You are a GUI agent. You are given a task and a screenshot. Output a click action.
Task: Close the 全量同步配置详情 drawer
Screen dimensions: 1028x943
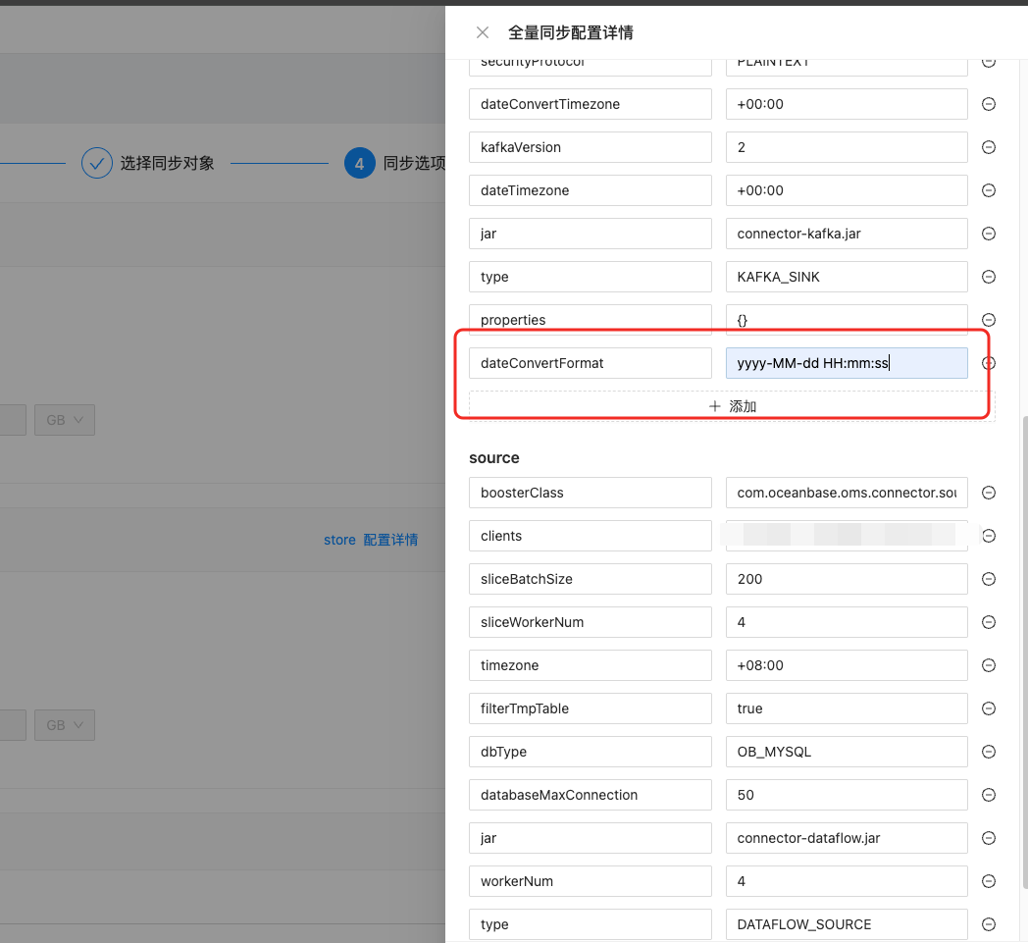coord(483,32)
